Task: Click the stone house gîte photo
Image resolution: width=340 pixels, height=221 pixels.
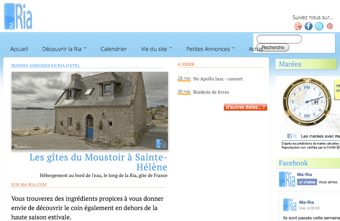Action: click(90, 111)
